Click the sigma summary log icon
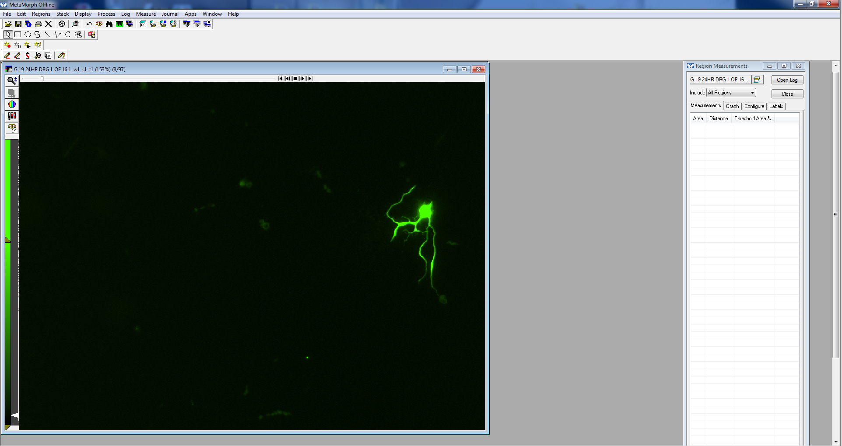842x446 pixels. tap(173, 24)
